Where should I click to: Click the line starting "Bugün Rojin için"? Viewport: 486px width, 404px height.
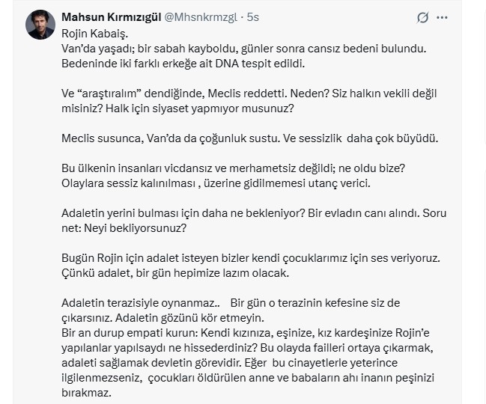click(250, 258)
